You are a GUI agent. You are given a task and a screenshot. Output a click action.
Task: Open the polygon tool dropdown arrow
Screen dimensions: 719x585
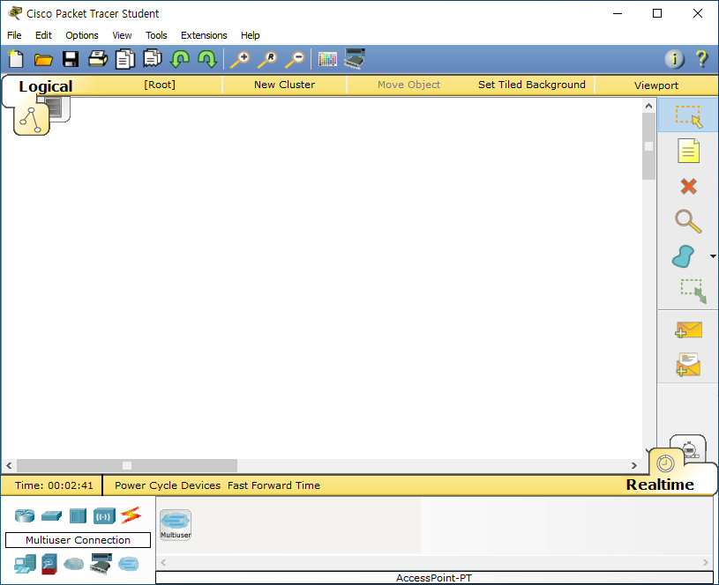(713, 256)
